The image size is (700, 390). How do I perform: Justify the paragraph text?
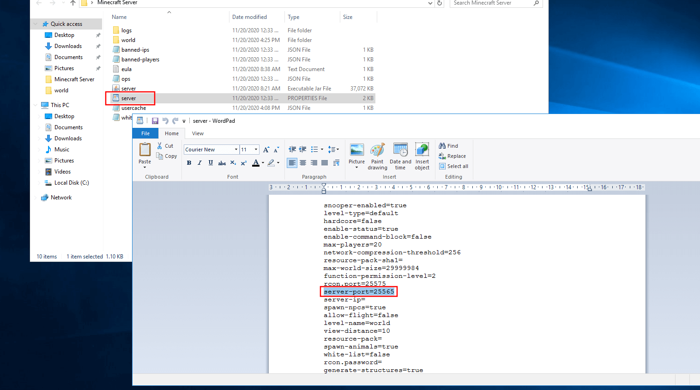pos(325,162)
